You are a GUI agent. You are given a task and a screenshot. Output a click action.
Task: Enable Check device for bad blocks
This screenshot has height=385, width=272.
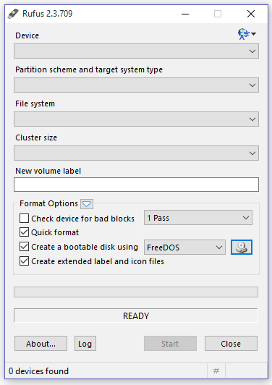pyautogui.click(x=24, y=218)
